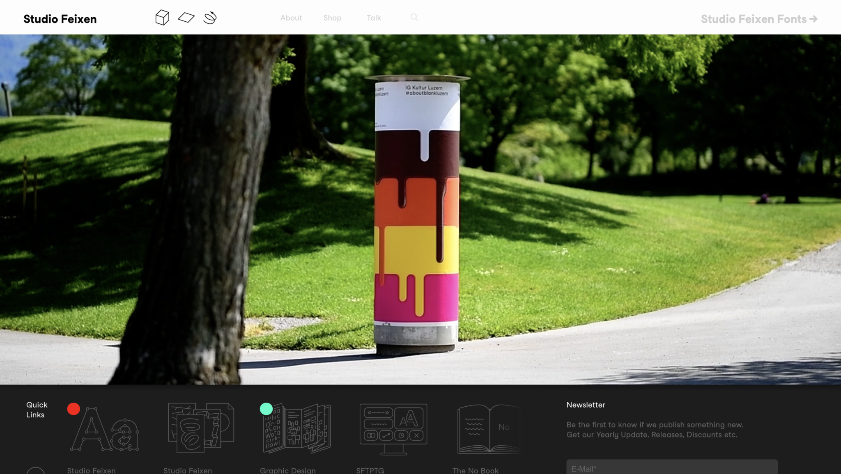The width and height of the screenshot is (841, 474).
Task: Click the posters illustration for Studio Feixen
Action: click(x=201, y=428)
